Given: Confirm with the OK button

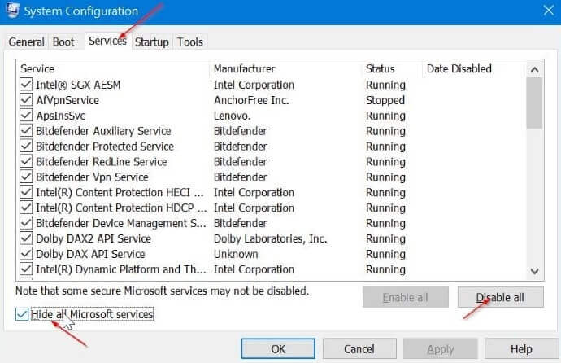Looking at the screenshot, I should 278,348.
